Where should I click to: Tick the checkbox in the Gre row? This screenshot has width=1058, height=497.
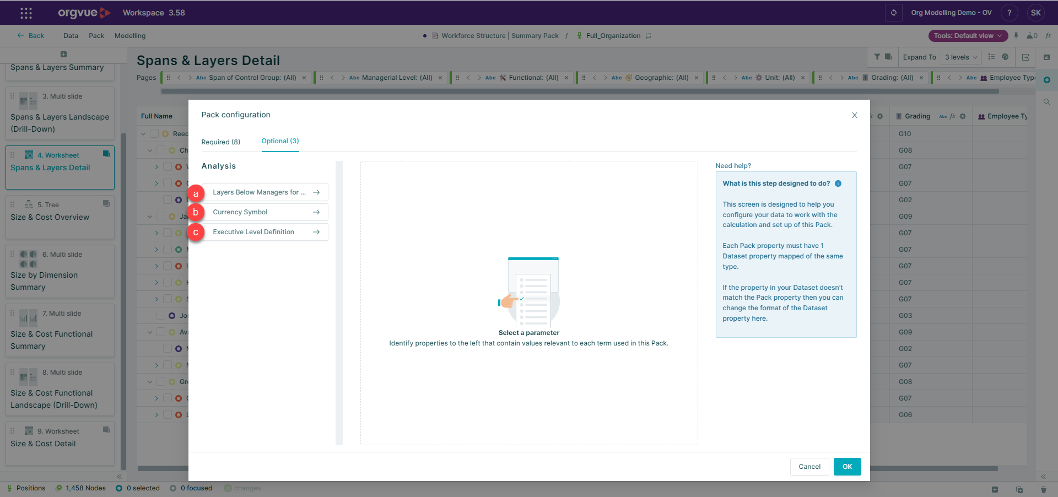coord(161,382)
